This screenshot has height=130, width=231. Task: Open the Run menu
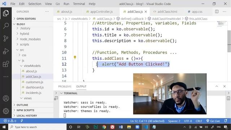coord(66,4)
